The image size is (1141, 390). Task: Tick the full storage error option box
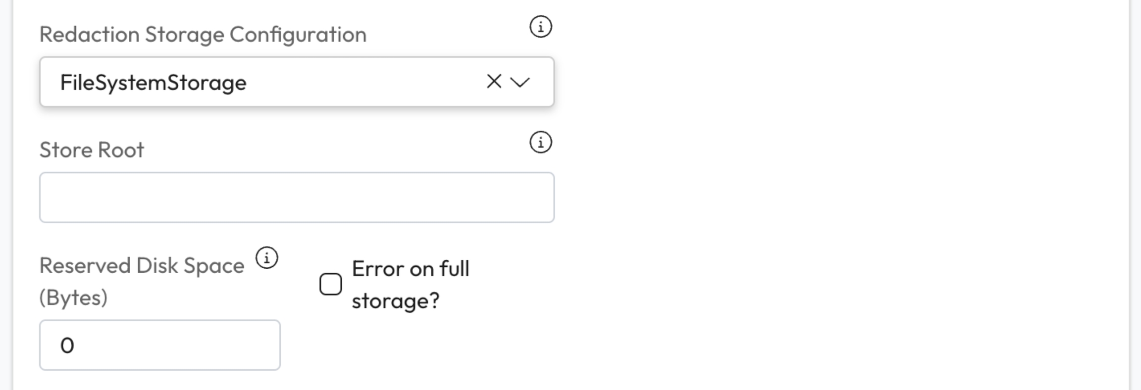click(331, 284)
